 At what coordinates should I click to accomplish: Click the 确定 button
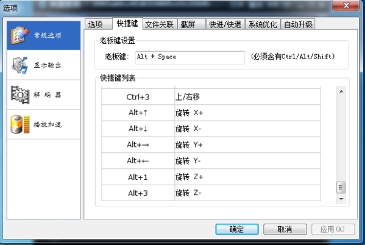pos(237,229)
